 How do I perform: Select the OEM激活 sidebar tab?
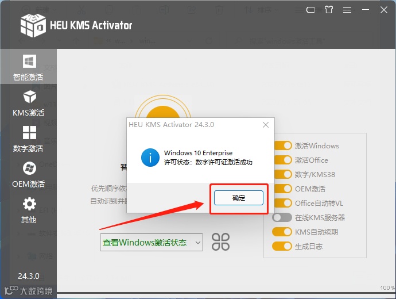[28, 175]
